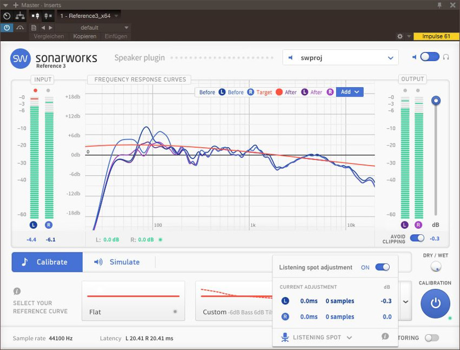Viewport: 460px width, 350px height.
Task: Click the output gain slider handle
Action: [x=436, y=101]
